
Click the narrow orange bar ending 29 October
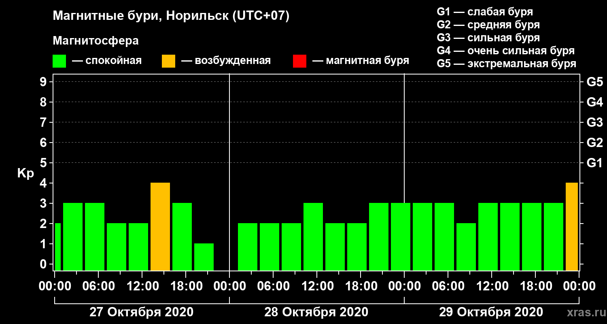click(572, 227)
